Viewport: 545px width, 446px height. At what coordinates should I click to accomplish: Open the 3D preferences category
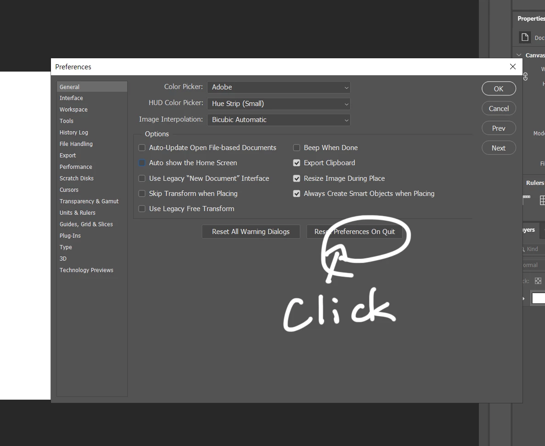(x=92, y=258)
